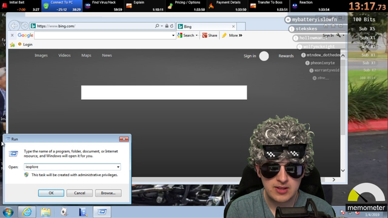The image size is (388, 218).
Task: Click the Run taskbar icon
Action: (x=102, y=212)
